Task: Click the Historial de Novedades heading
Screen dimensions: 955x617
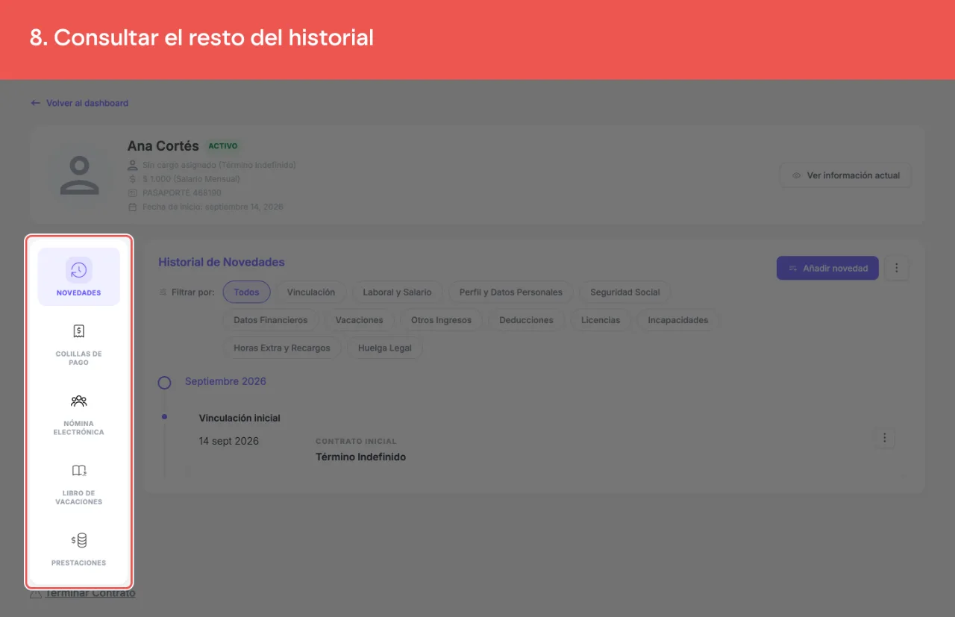Action: pos(222,262)
